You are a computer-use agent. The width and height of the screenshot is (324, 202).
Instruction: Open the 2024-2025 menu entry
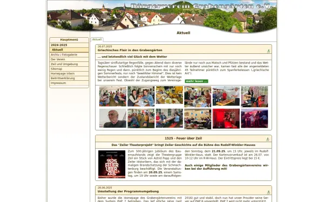[x=69, y=45]
